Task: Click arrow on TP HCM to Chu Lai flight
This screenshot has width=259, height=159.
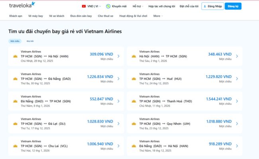Action: [118, 145]
